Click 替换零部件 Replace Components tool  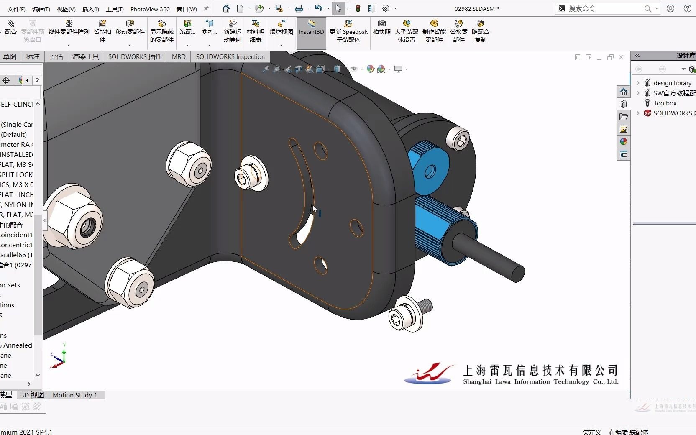459,31
